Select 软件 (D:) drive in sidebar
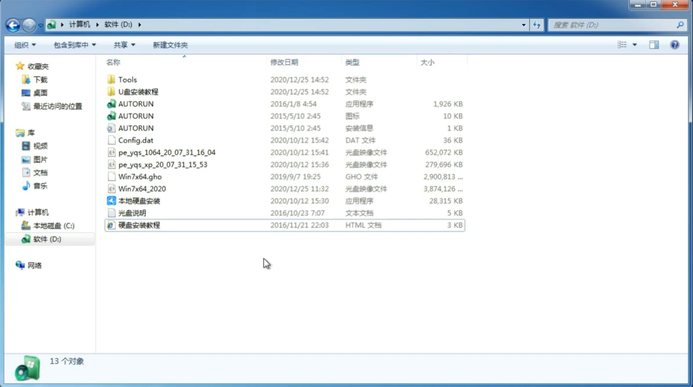693x387 pixels. point(47,239)
